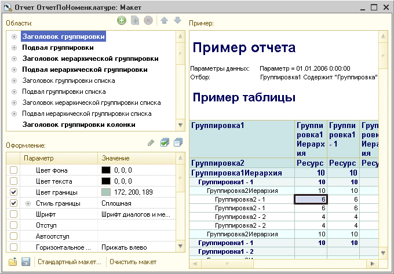
Task: Click the Сплошная border style value
Action: (116, 203)
